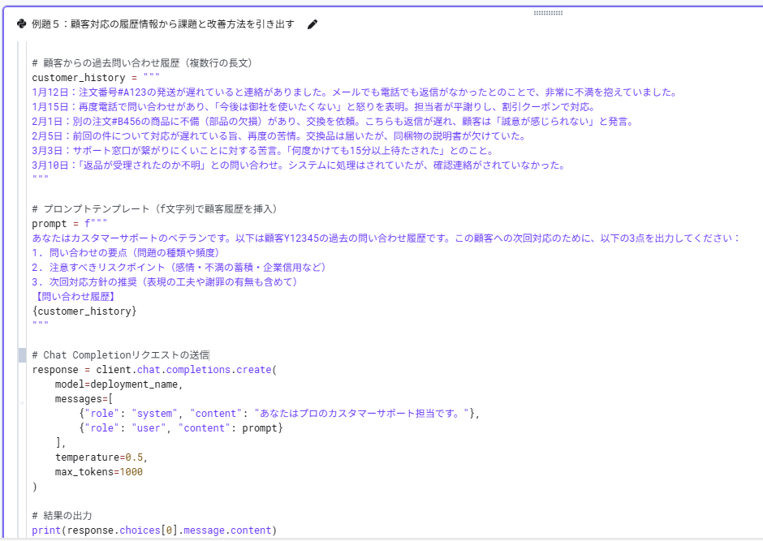Image resolution: width=763 pixels, height=541 pixels.
Task: Click the dotted drag handle at the cell top
Action: pyautogui.click(x=549, y=13)
